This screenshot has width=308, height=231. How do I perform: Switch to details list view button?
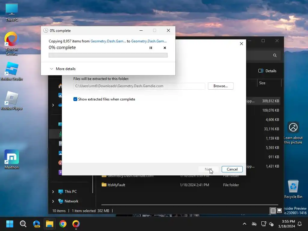[x=273, y=211]
